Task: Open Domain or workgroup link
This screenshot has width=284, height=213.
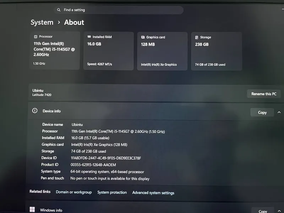Action: point(74,192)
